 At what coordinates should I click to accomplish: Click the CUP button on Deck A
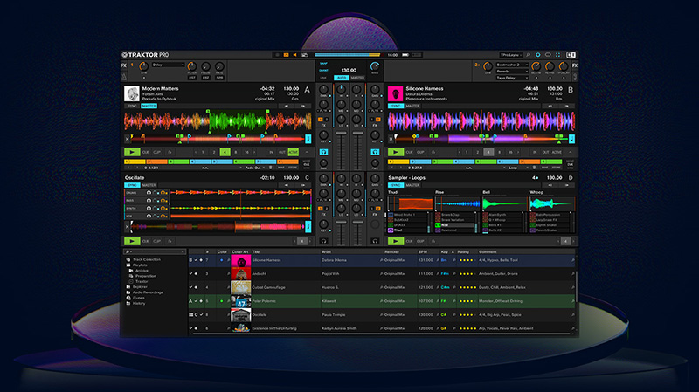157,152
